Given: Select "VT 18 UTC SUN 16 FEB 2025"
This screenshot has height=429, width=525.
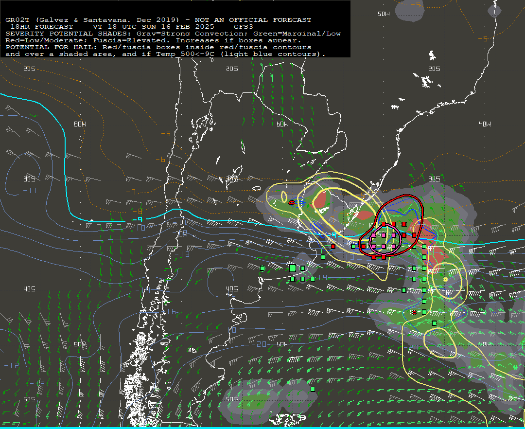Looking at the screenshot, I should pyautogui.click(x=153, y=27).
